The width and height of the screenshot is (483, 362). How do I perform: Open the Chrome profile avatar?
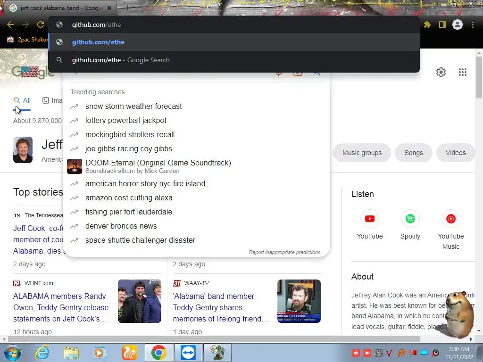(458, 25)
